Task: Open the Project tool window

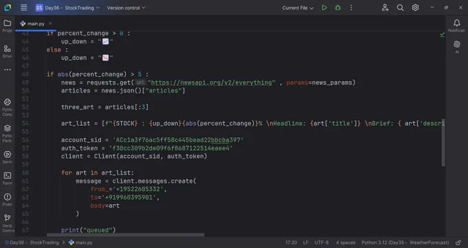Action: coord(8,25)
